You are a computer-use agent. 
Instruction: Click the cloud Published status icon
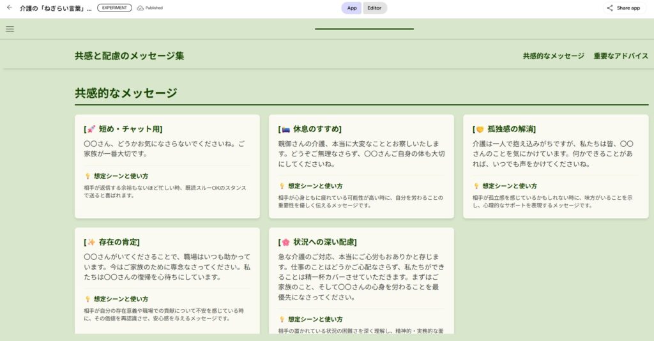coord(141,8)
